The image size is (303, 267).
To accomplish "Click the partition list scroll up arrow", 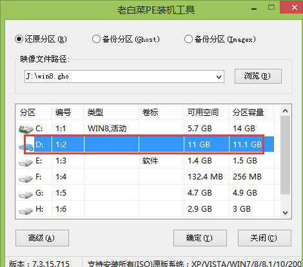I will [x=286, y=111].
